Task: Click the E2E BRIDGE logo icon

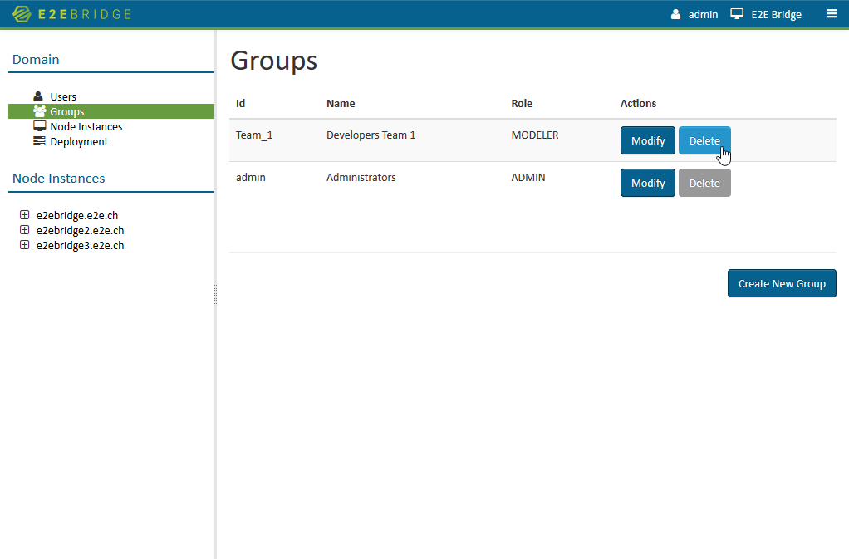Action: coord(23,13)
